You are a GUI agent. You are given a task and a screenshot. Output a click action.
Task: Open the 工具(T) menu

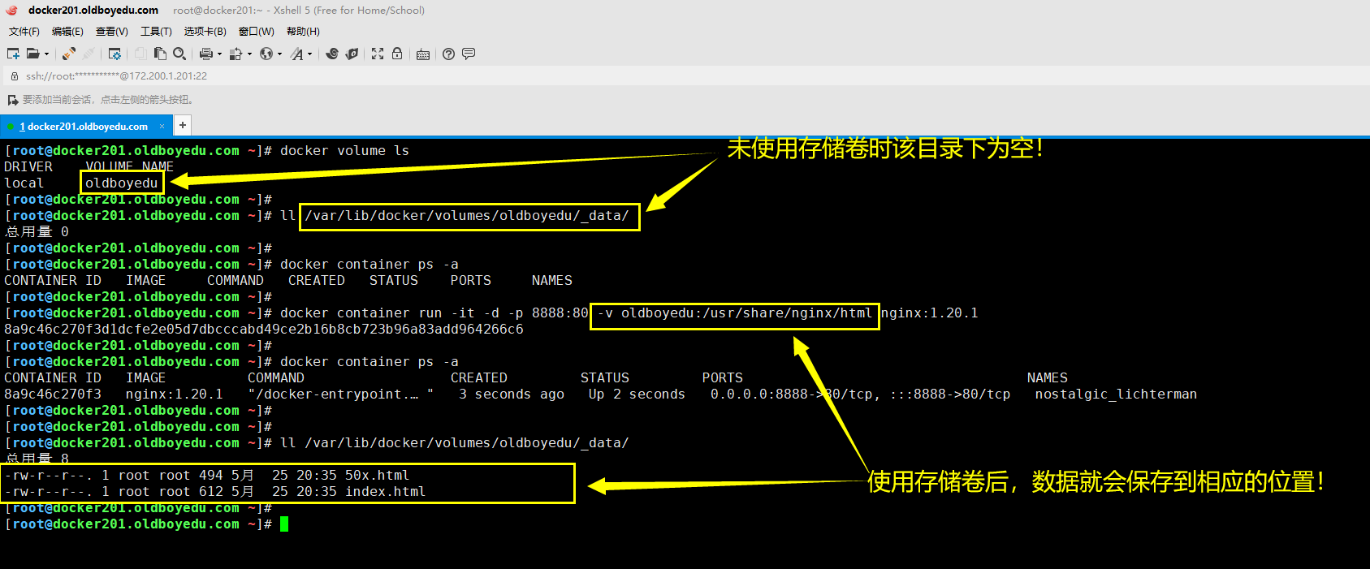click(156, 32)
